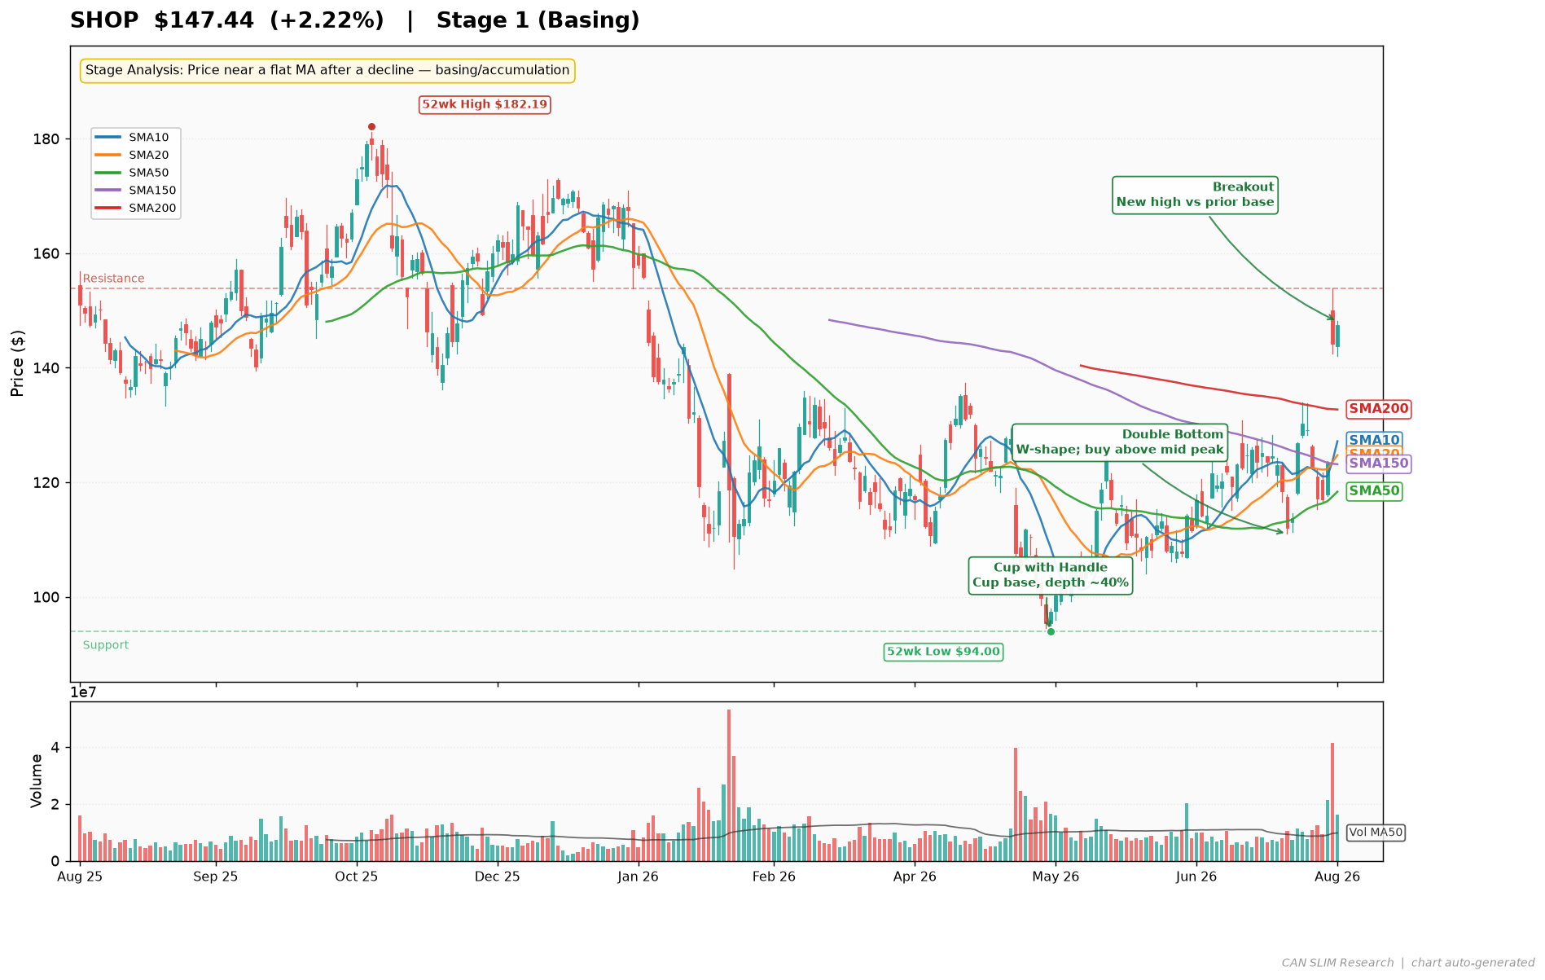Select the Breakout annotation box
The image size is (1545, 980).
coord(1195,195)
